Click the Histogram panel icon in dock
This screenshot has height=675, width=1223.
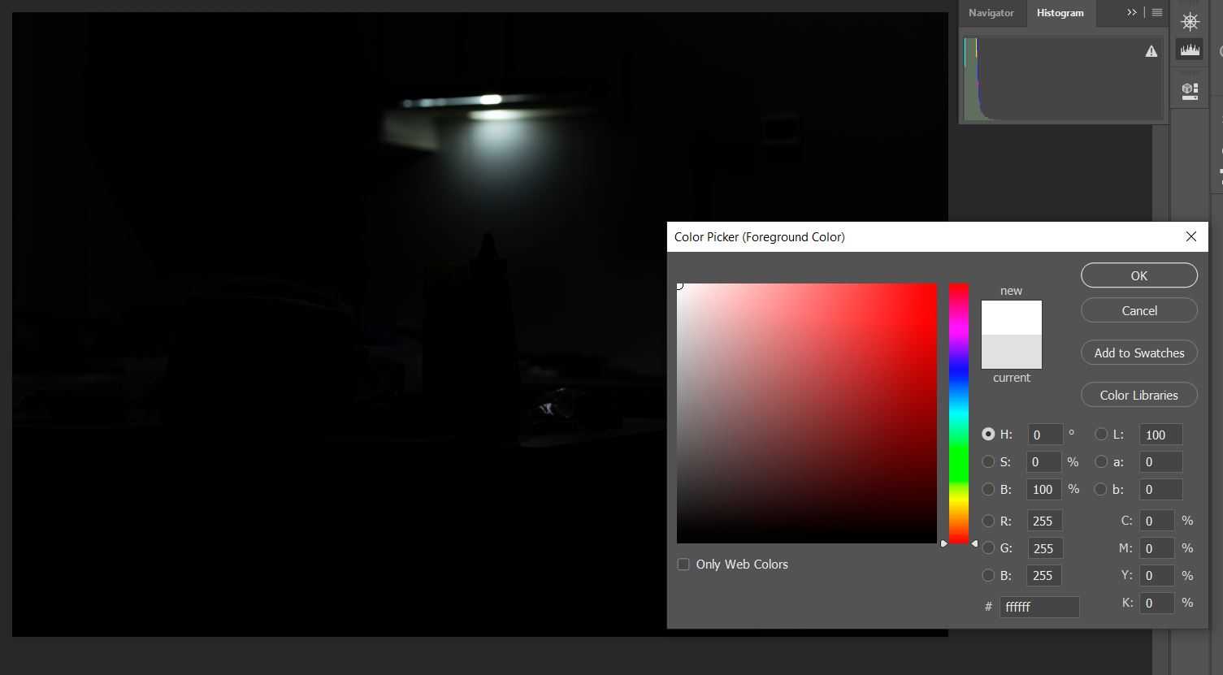pos(1190,50)
